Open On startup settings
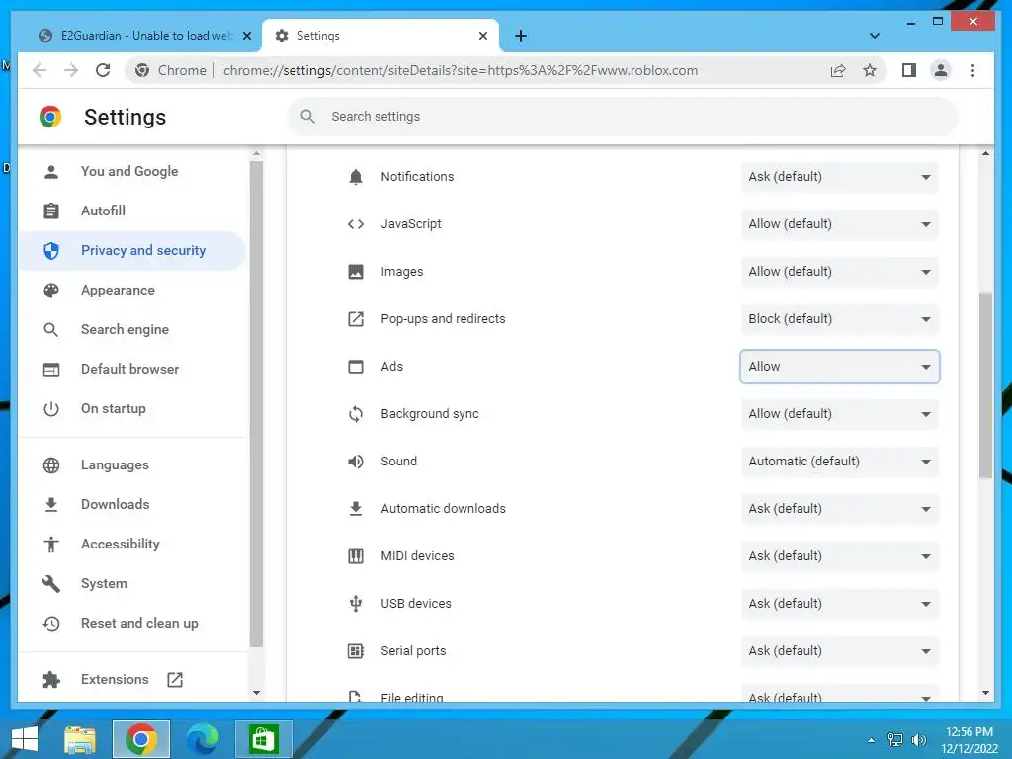Screen dimensions: 1012x759 tap(131, 408)
